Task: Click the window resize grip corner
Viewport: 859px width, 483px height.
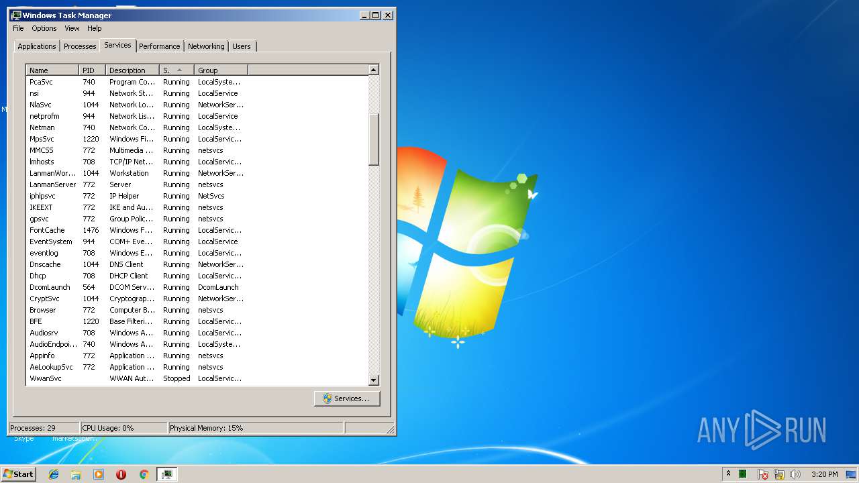Action: pyautogui.click(x=389, y=429)
